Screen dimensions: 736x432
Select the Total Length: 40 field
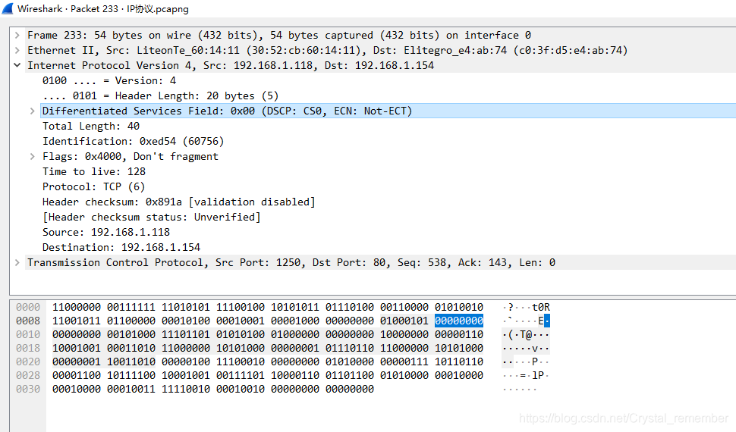[91, 126]
